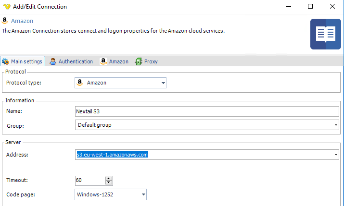344x206 pixels.
Task: Click the user icon on Authentication tab
Action: tap(53, 61)
